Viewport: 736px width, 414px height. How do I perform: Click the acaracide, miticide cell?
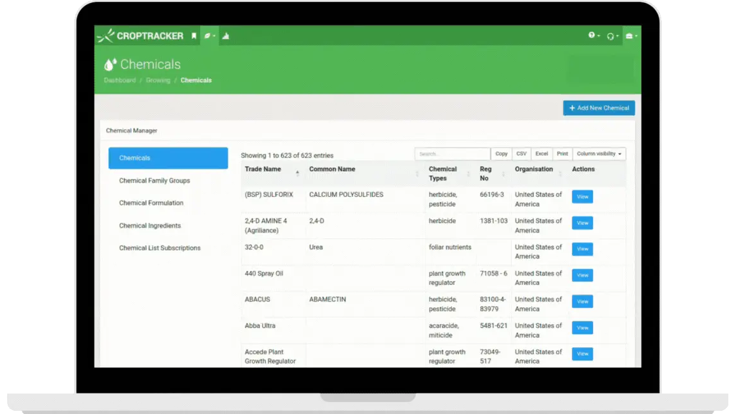coord(443,330)
